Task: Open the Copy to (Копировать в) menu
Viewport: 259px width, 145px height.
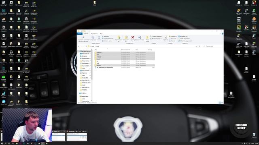Action: [x=126, y=39]
